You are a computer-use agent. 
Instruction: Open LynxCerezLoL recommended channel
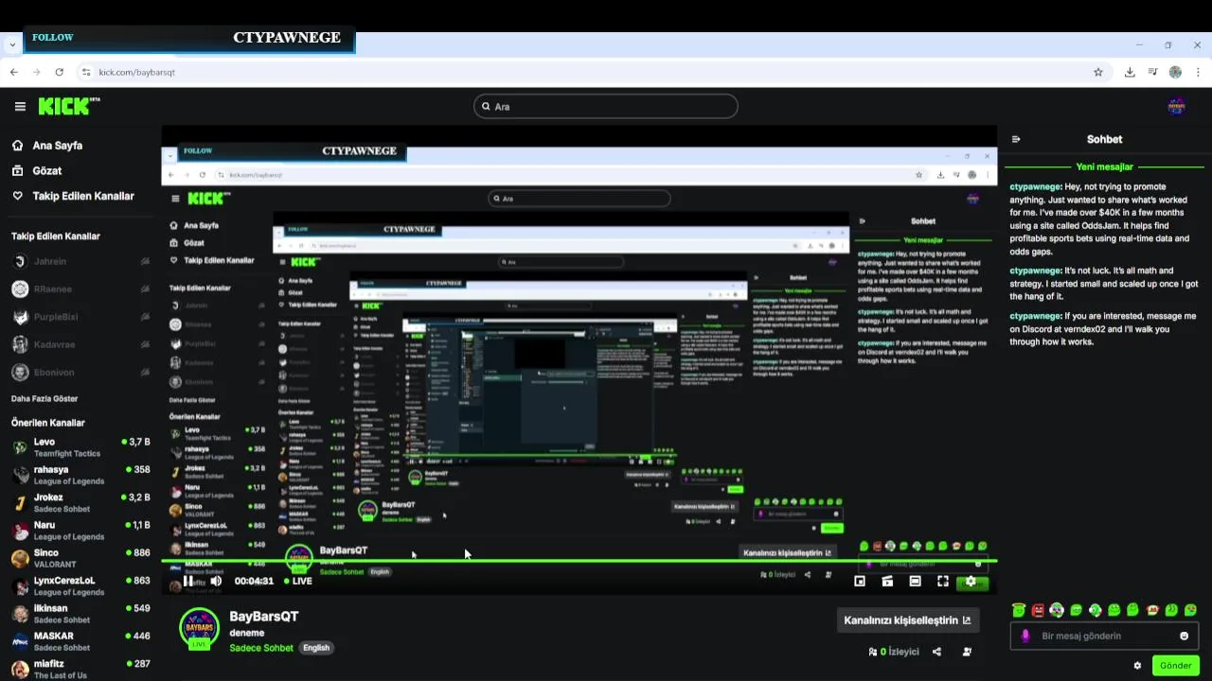click(80, 585)
